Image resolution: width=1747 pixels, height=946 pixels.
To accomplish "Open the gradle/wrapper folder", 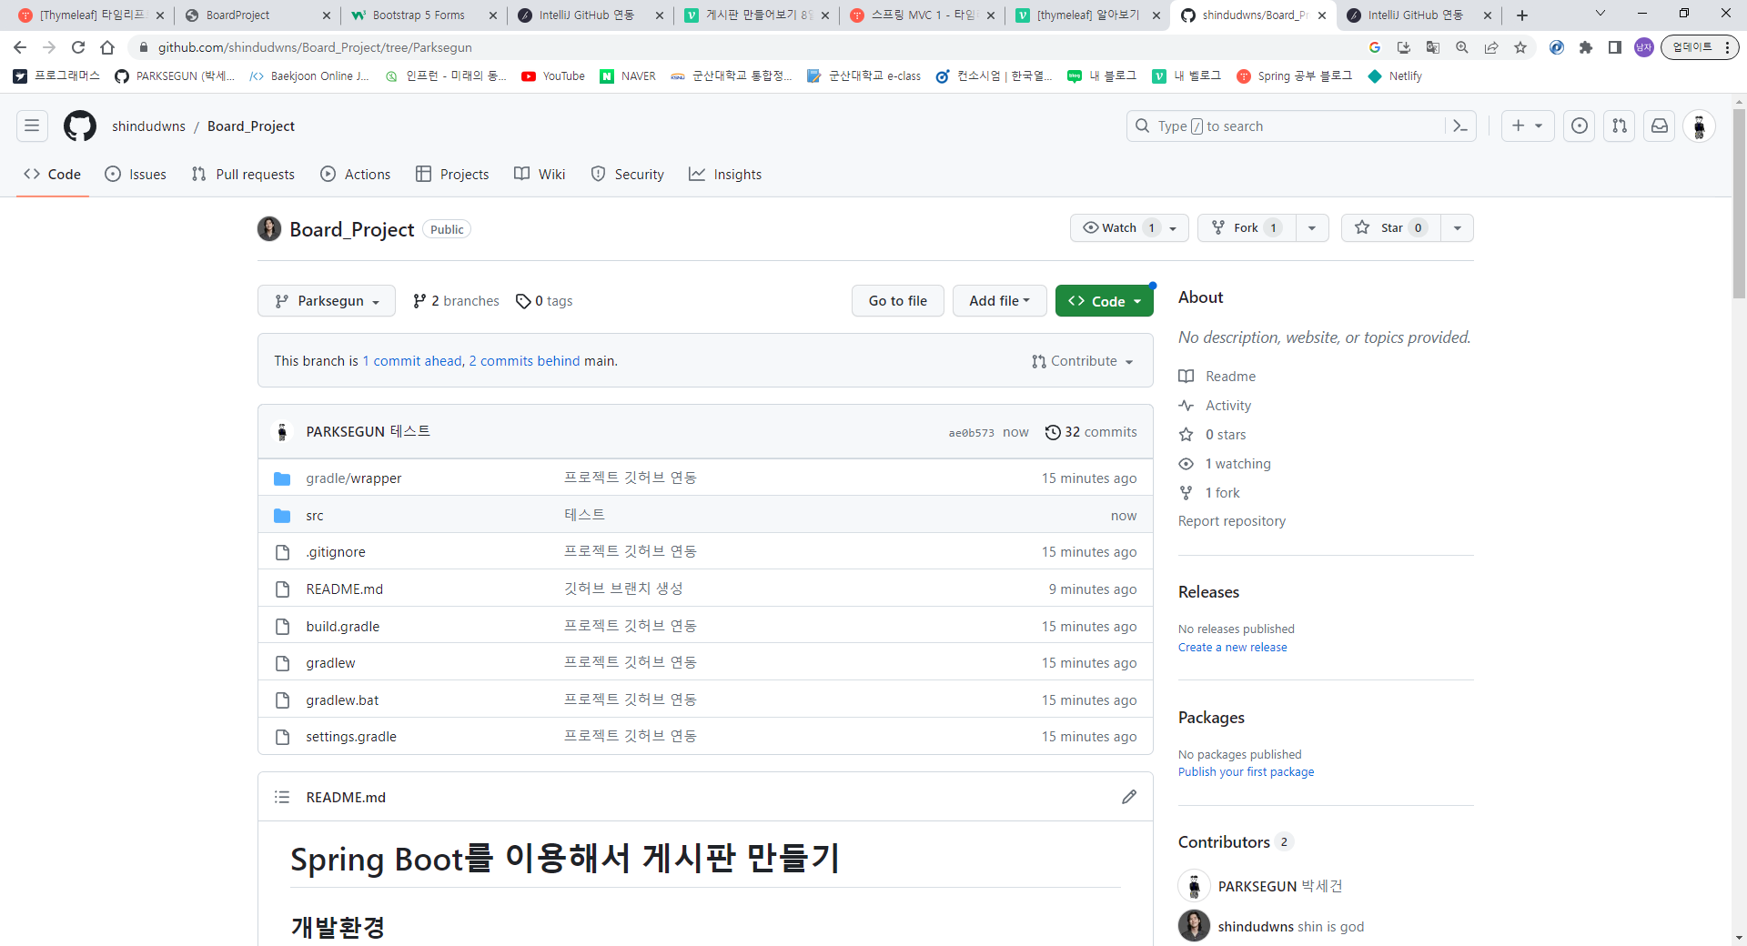I will [x=354, y=478].
